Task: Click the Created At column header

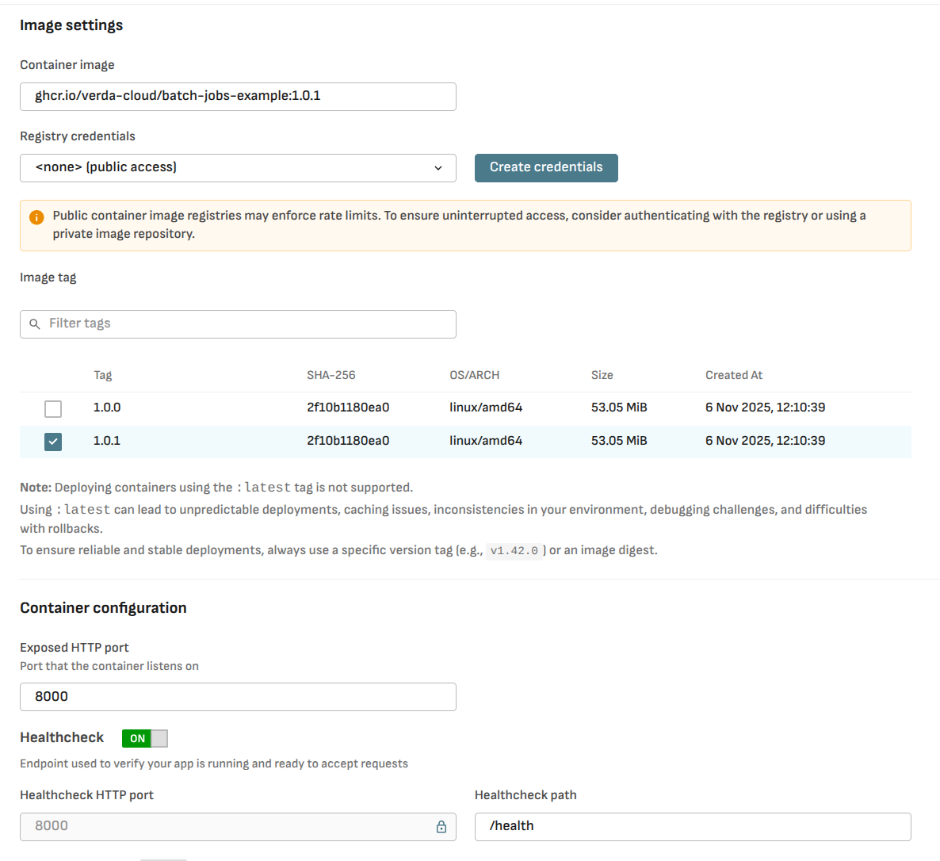Action: tap(733, 375)
